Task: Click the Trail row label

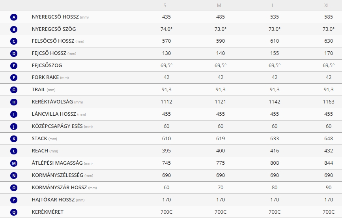Action: coord(44,90)
